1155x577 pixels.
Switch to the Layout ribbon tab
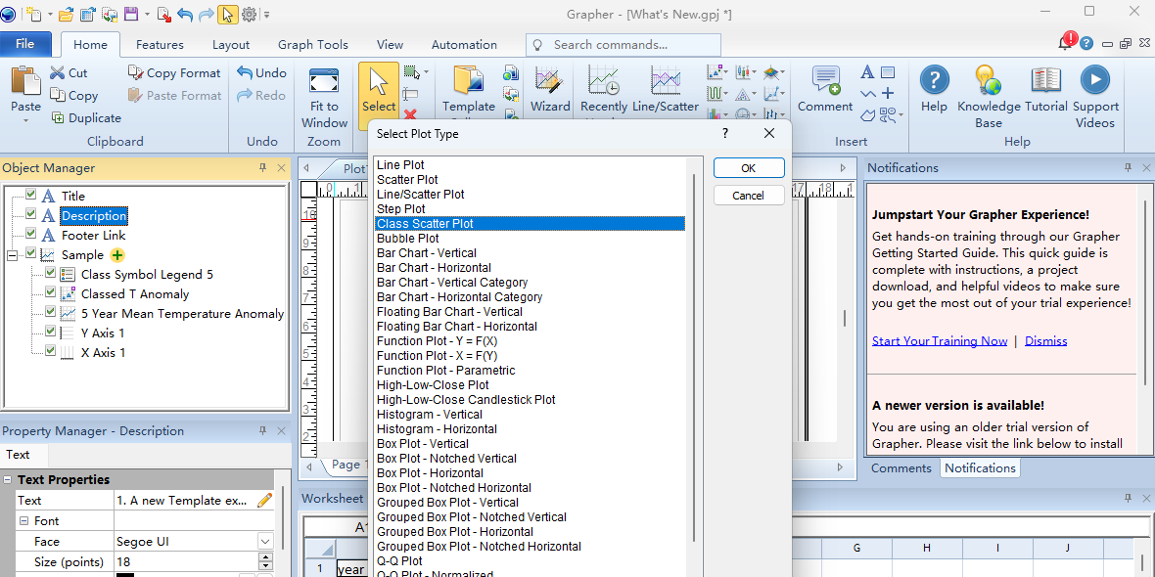point(231,45)
